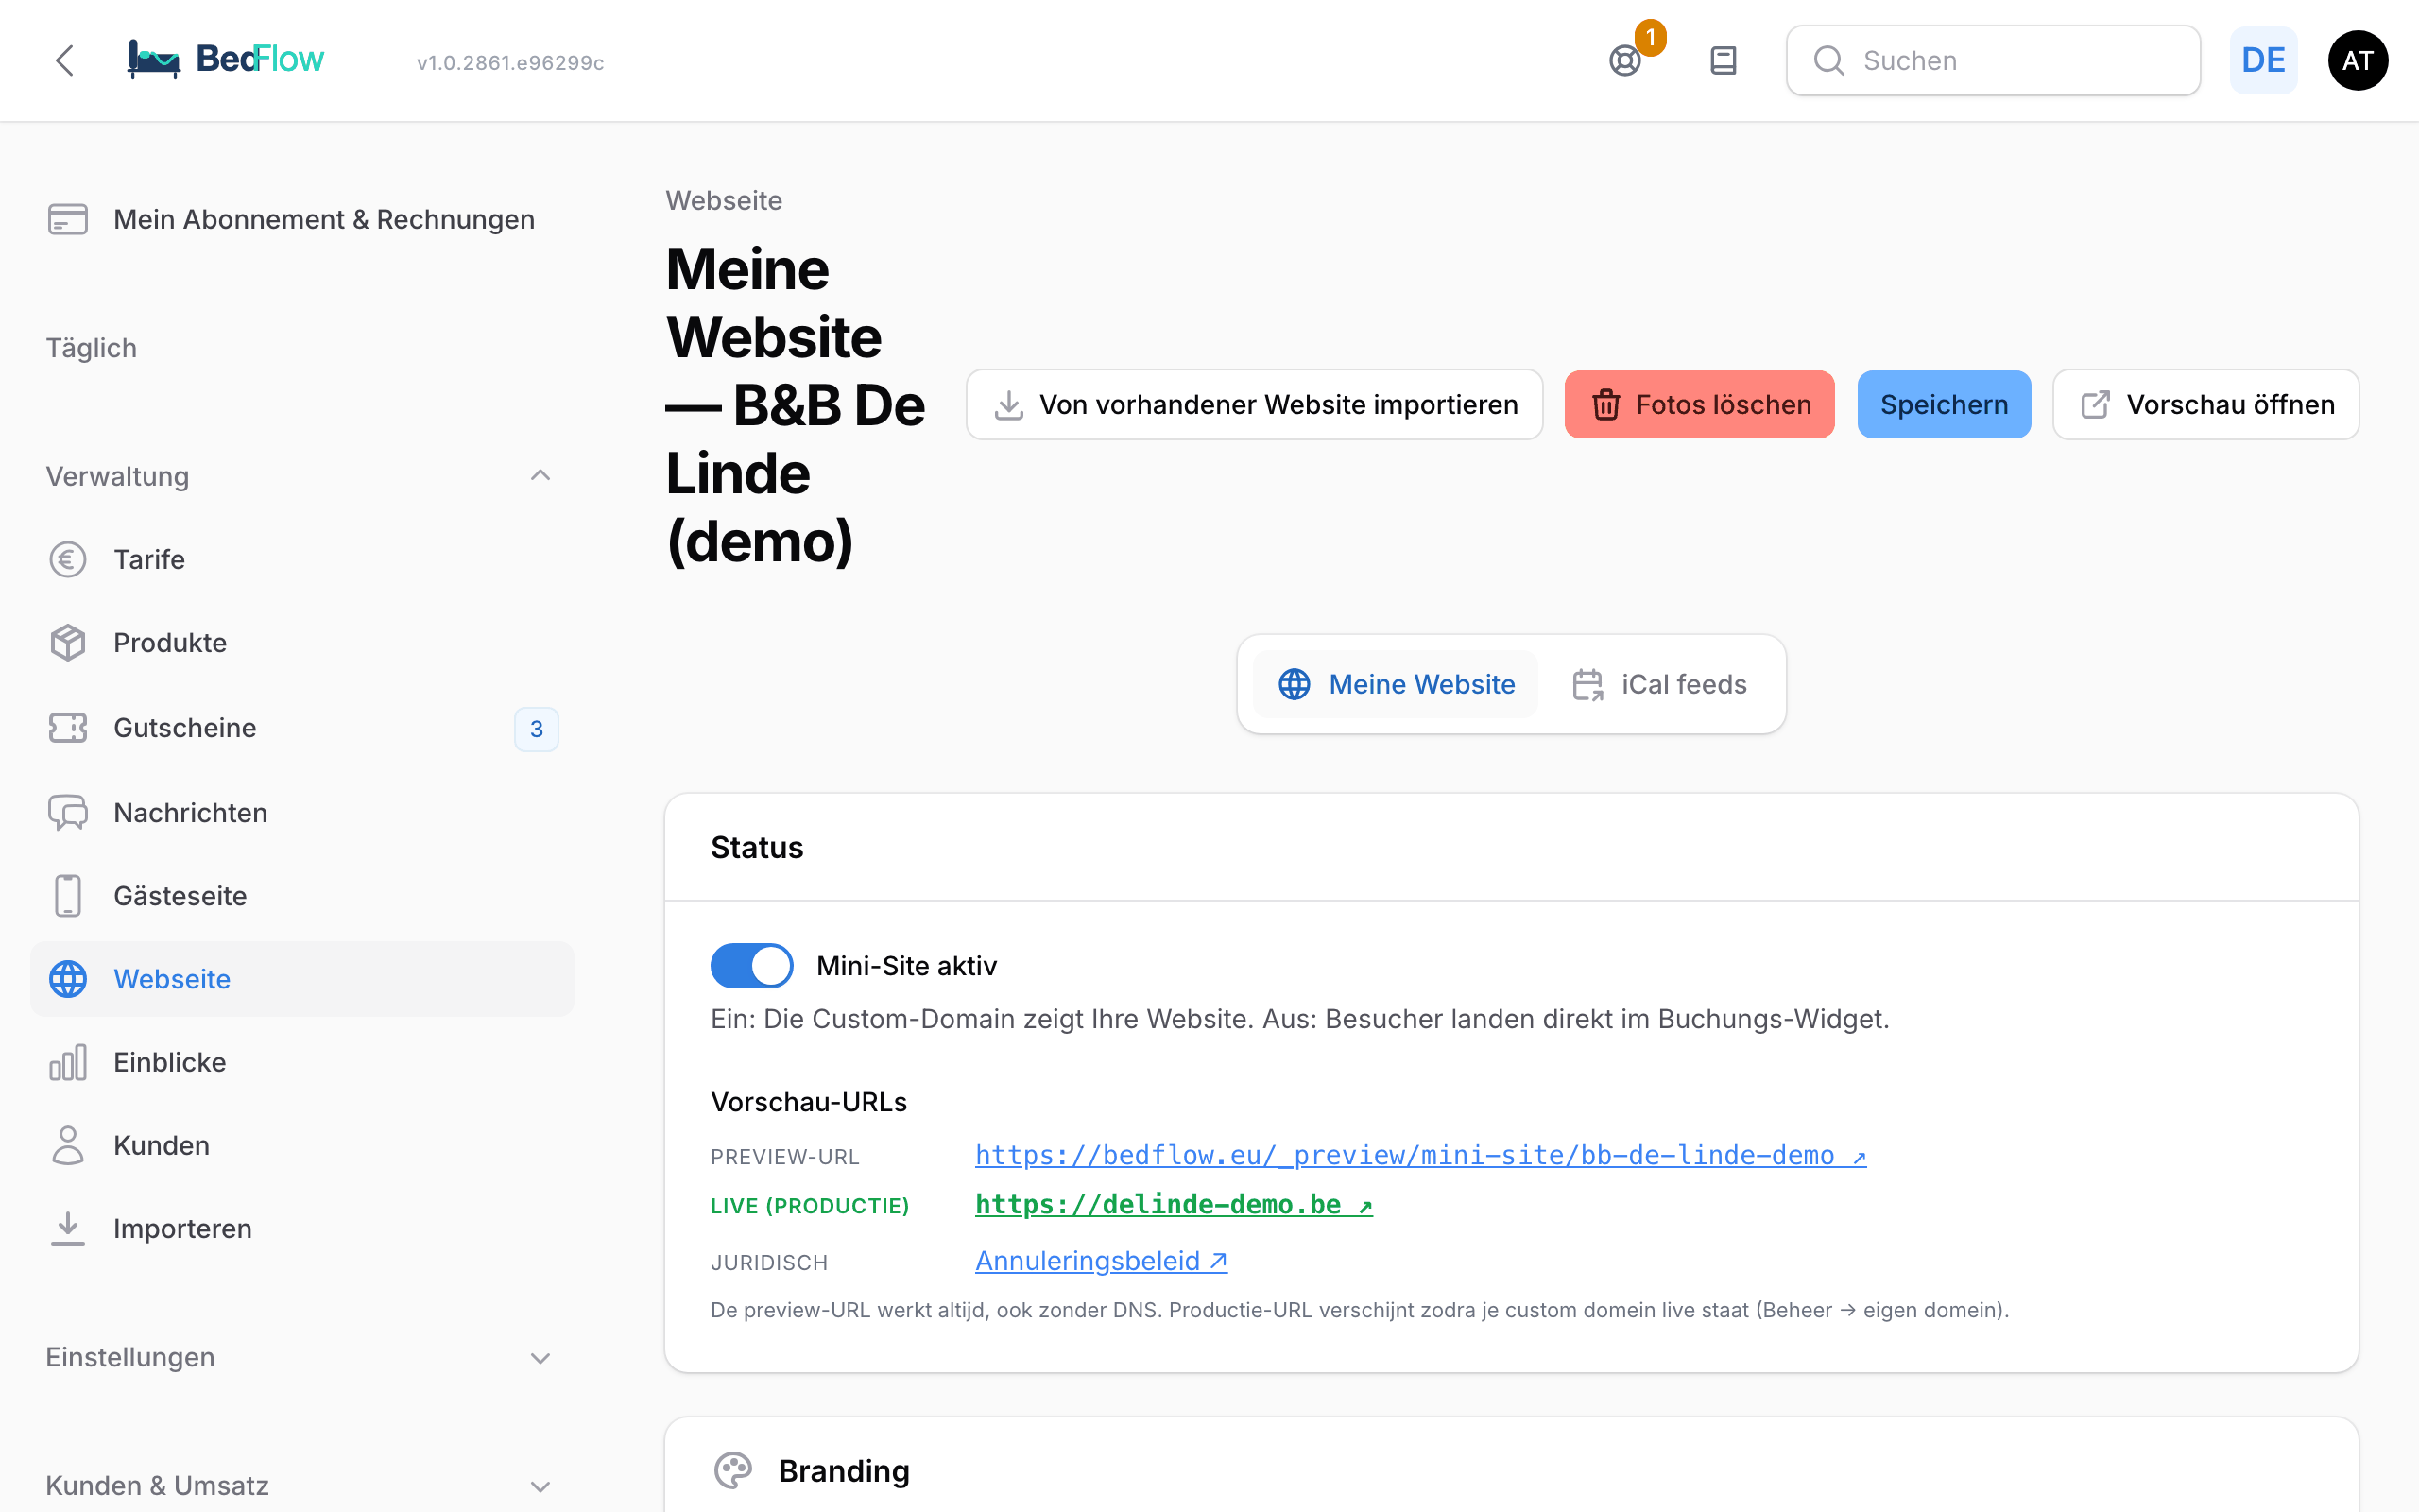Click the Importeren download icon
The height and width of the screenshot is (1512, 2419).
pyautogui.click(x=68, y=1228)
